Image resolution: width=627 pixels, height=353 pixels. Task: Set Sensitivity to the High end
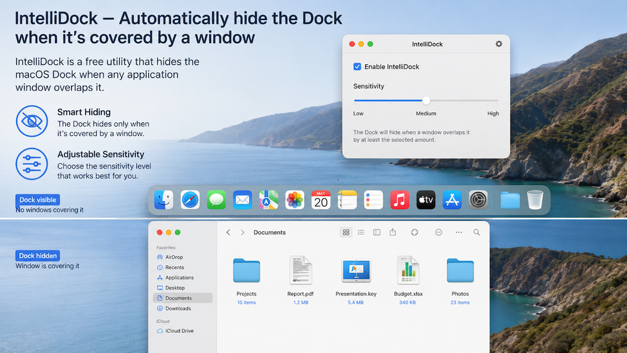click(x=497, y=101)
